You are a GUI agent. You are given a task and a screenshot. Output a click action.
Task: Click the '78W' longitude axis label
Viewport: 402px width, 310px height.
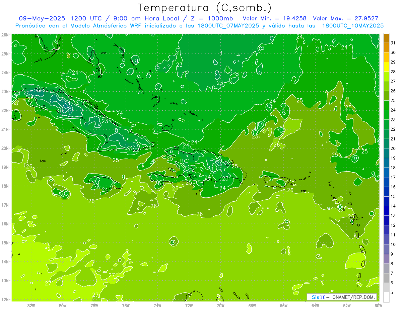coord(94,305)
